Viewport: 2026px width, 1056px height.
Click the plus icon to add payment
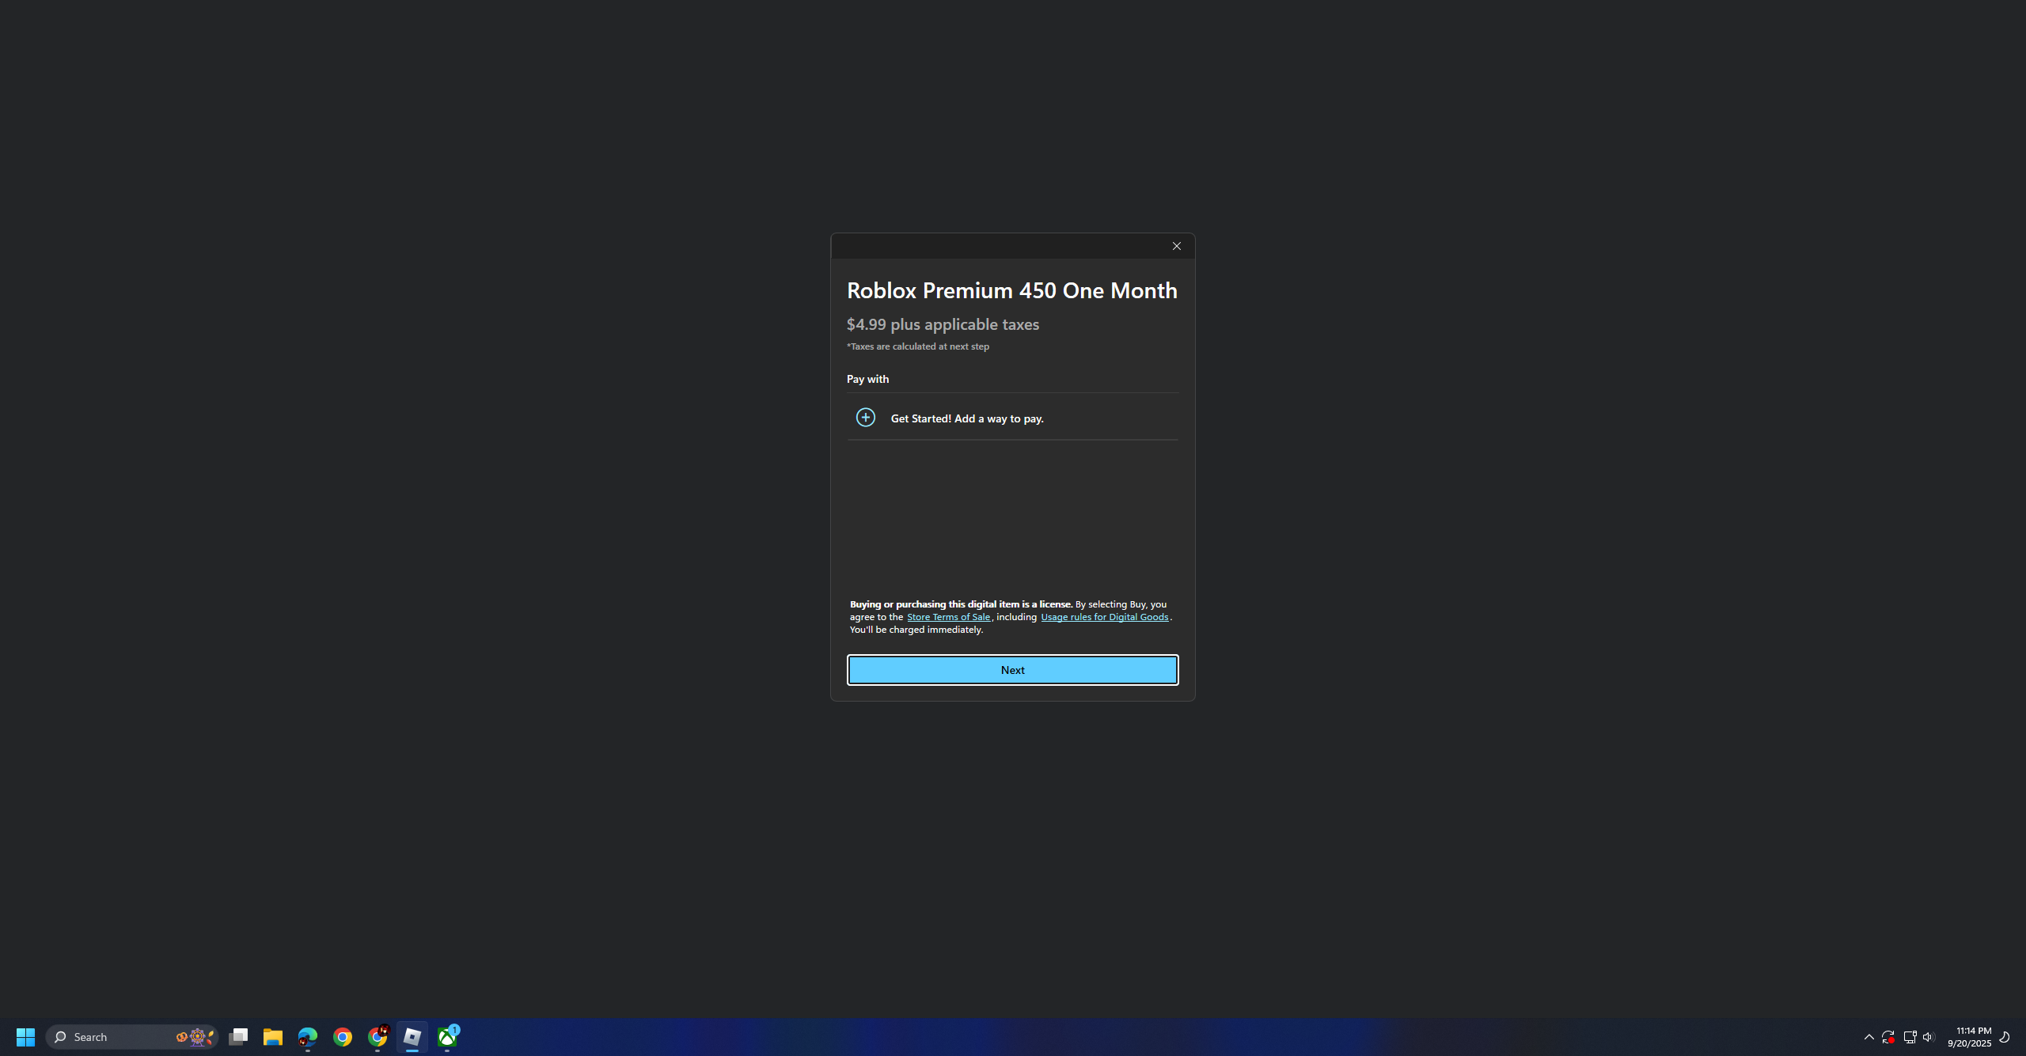tap(865, 417)
